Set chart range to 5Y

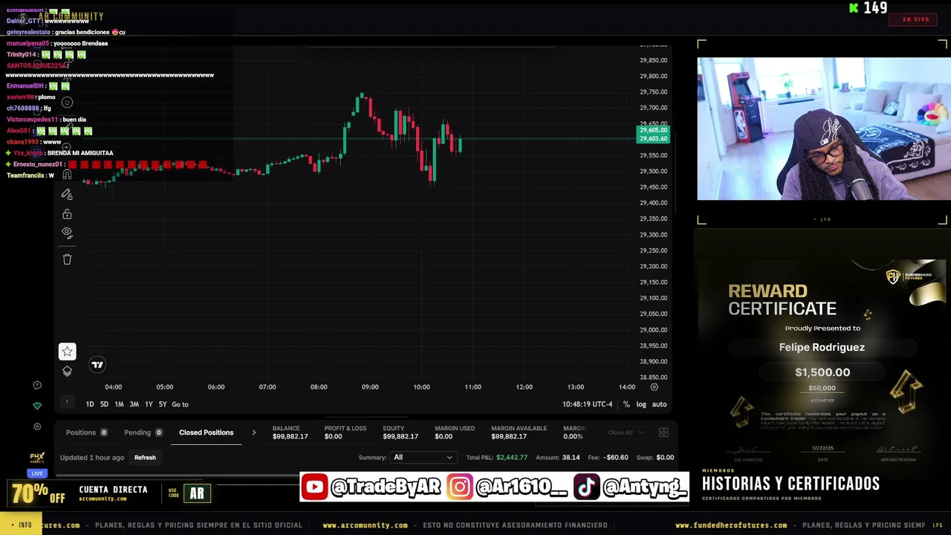click(x=163, y=404)
